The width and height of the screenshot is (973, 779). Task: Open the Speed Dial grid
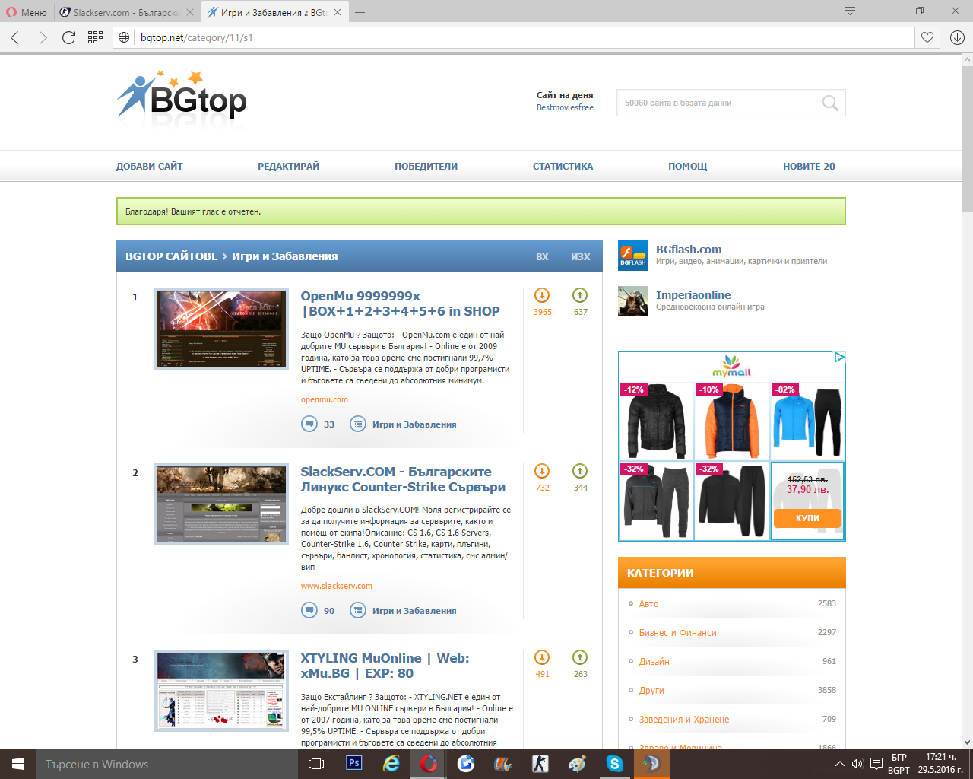click(x=95, y=37)
